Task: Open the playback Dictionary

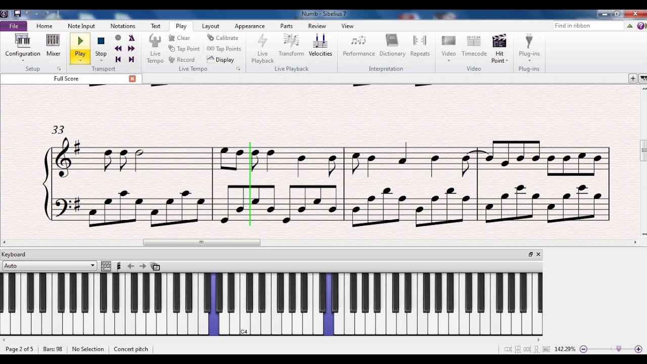Action: pos(392,45)
